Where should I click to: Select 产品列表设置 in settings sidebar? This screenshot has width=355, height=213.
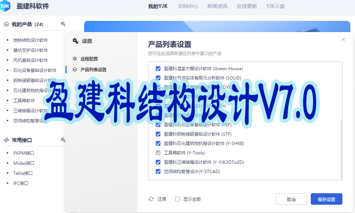pyautogui.click(x=93, y=69)
